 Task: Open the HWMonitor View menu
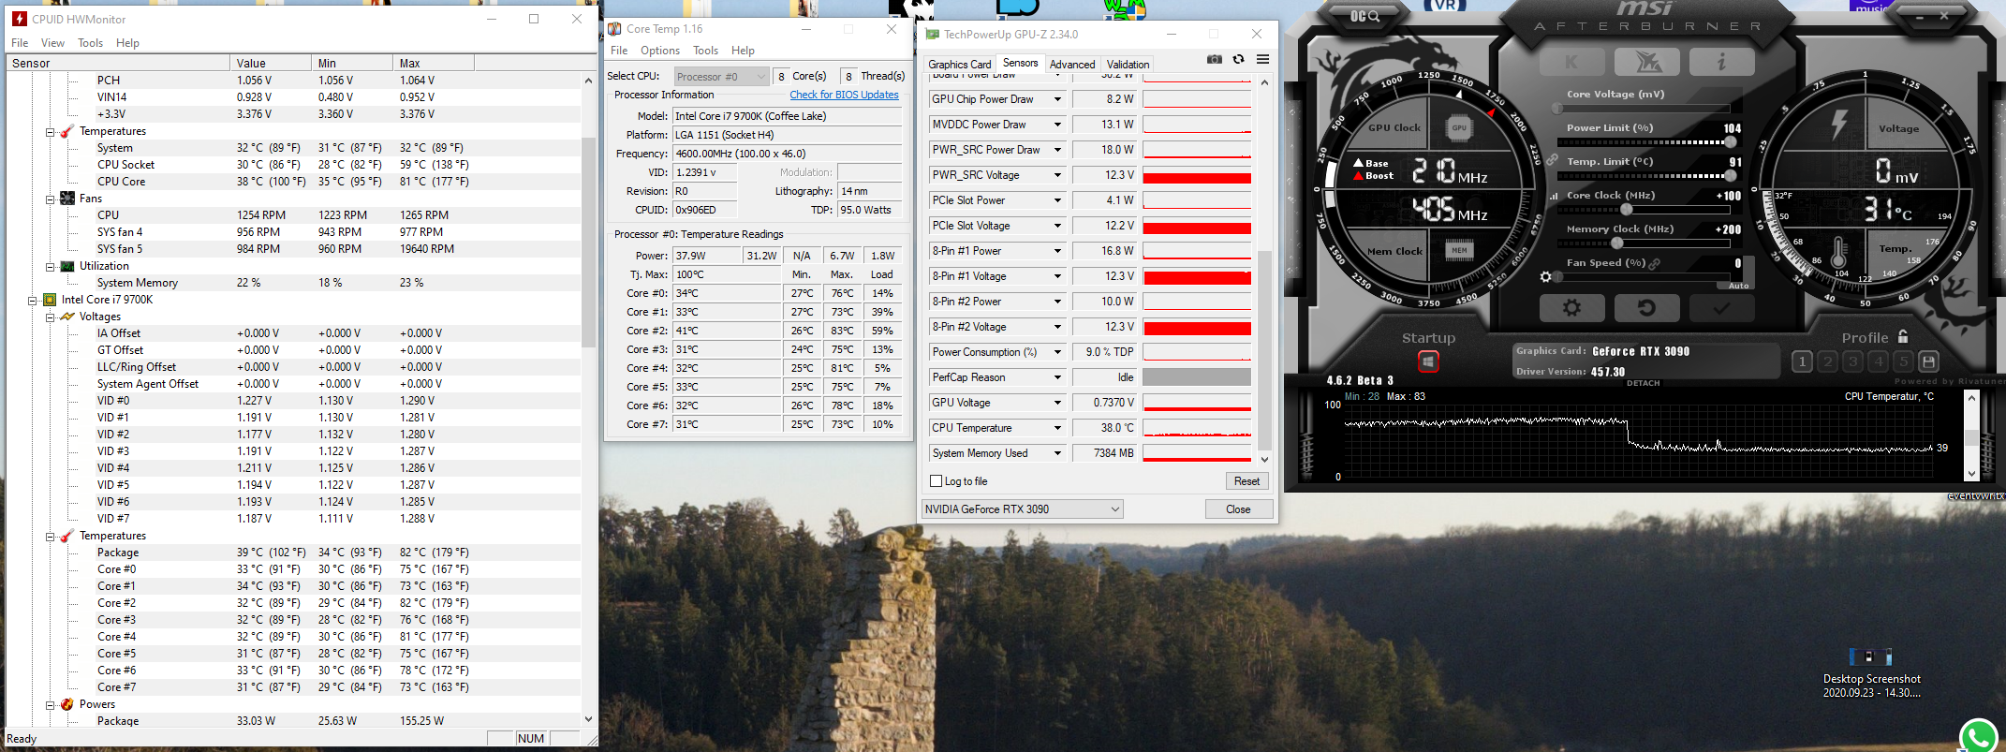[52, 43]
